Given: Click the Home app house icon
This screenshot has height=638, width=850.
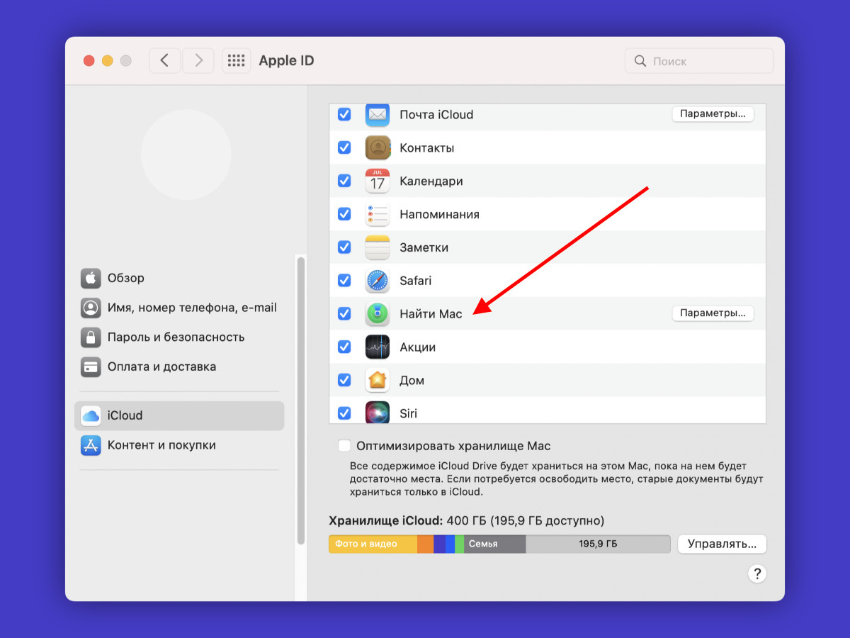Looking at the screenshot, I should click(x=378, y=381).
